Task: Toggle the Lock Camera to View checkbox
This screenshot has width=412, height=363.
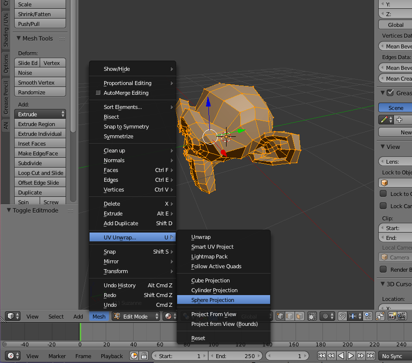Action: pyautogui.click(x=383, y=206)
